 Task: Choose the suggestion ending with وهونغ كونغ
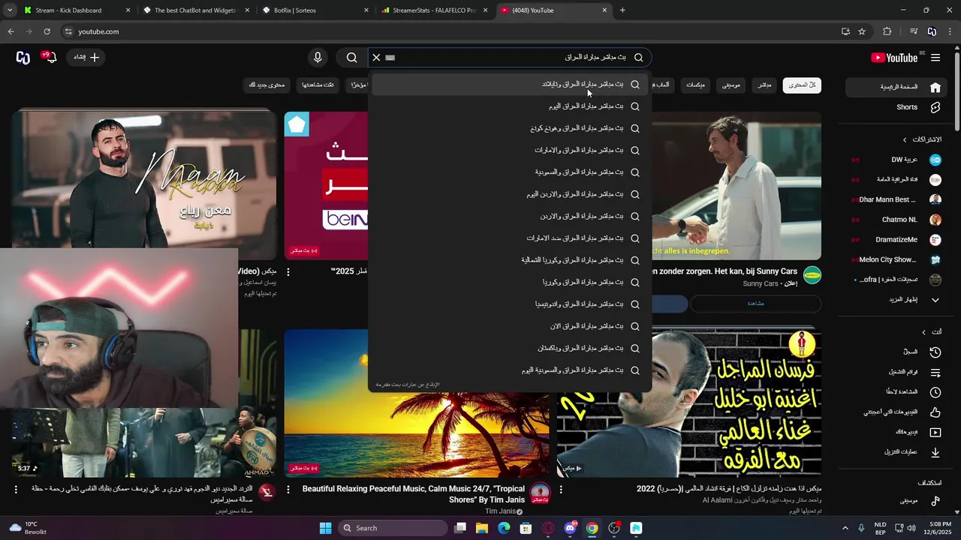[511, 128]
